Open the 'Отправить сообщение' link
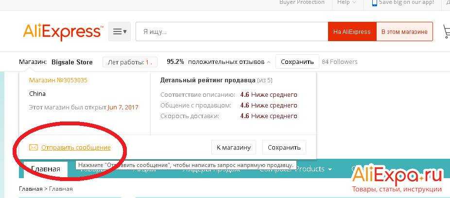 [x=76, y=148]
